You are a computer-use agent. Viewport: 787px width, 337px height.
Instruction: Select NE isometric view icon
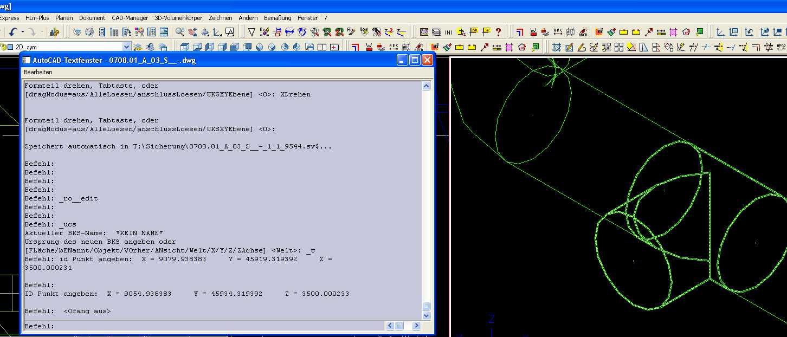tap(284, 47)
